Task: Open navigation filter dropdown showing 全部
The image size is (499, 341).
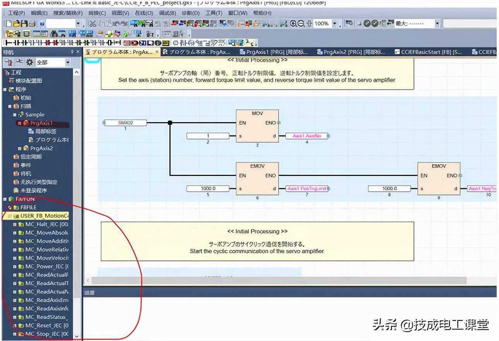Action: (68, 62)
